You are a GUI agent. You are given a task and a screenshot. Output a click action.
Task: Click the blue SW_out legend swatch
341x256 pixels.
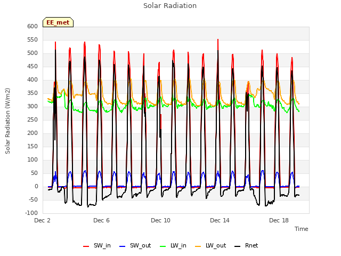pyautogui.click(x=123, y=246)
